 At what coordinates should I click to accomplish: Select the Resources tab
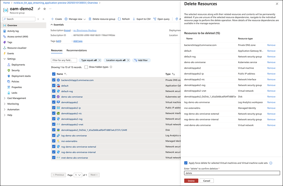(57, 50)
